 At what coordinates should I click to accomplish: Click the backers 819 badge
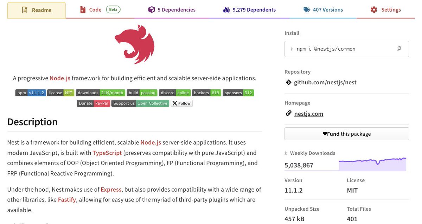(206, 93)
